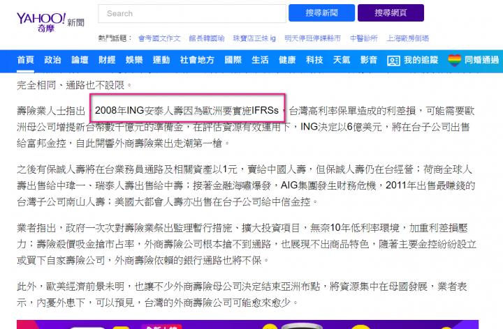This screenshot has width=503, height=329.
Task: Click the 搜尋新聞 button
Action: click(321, 13)
